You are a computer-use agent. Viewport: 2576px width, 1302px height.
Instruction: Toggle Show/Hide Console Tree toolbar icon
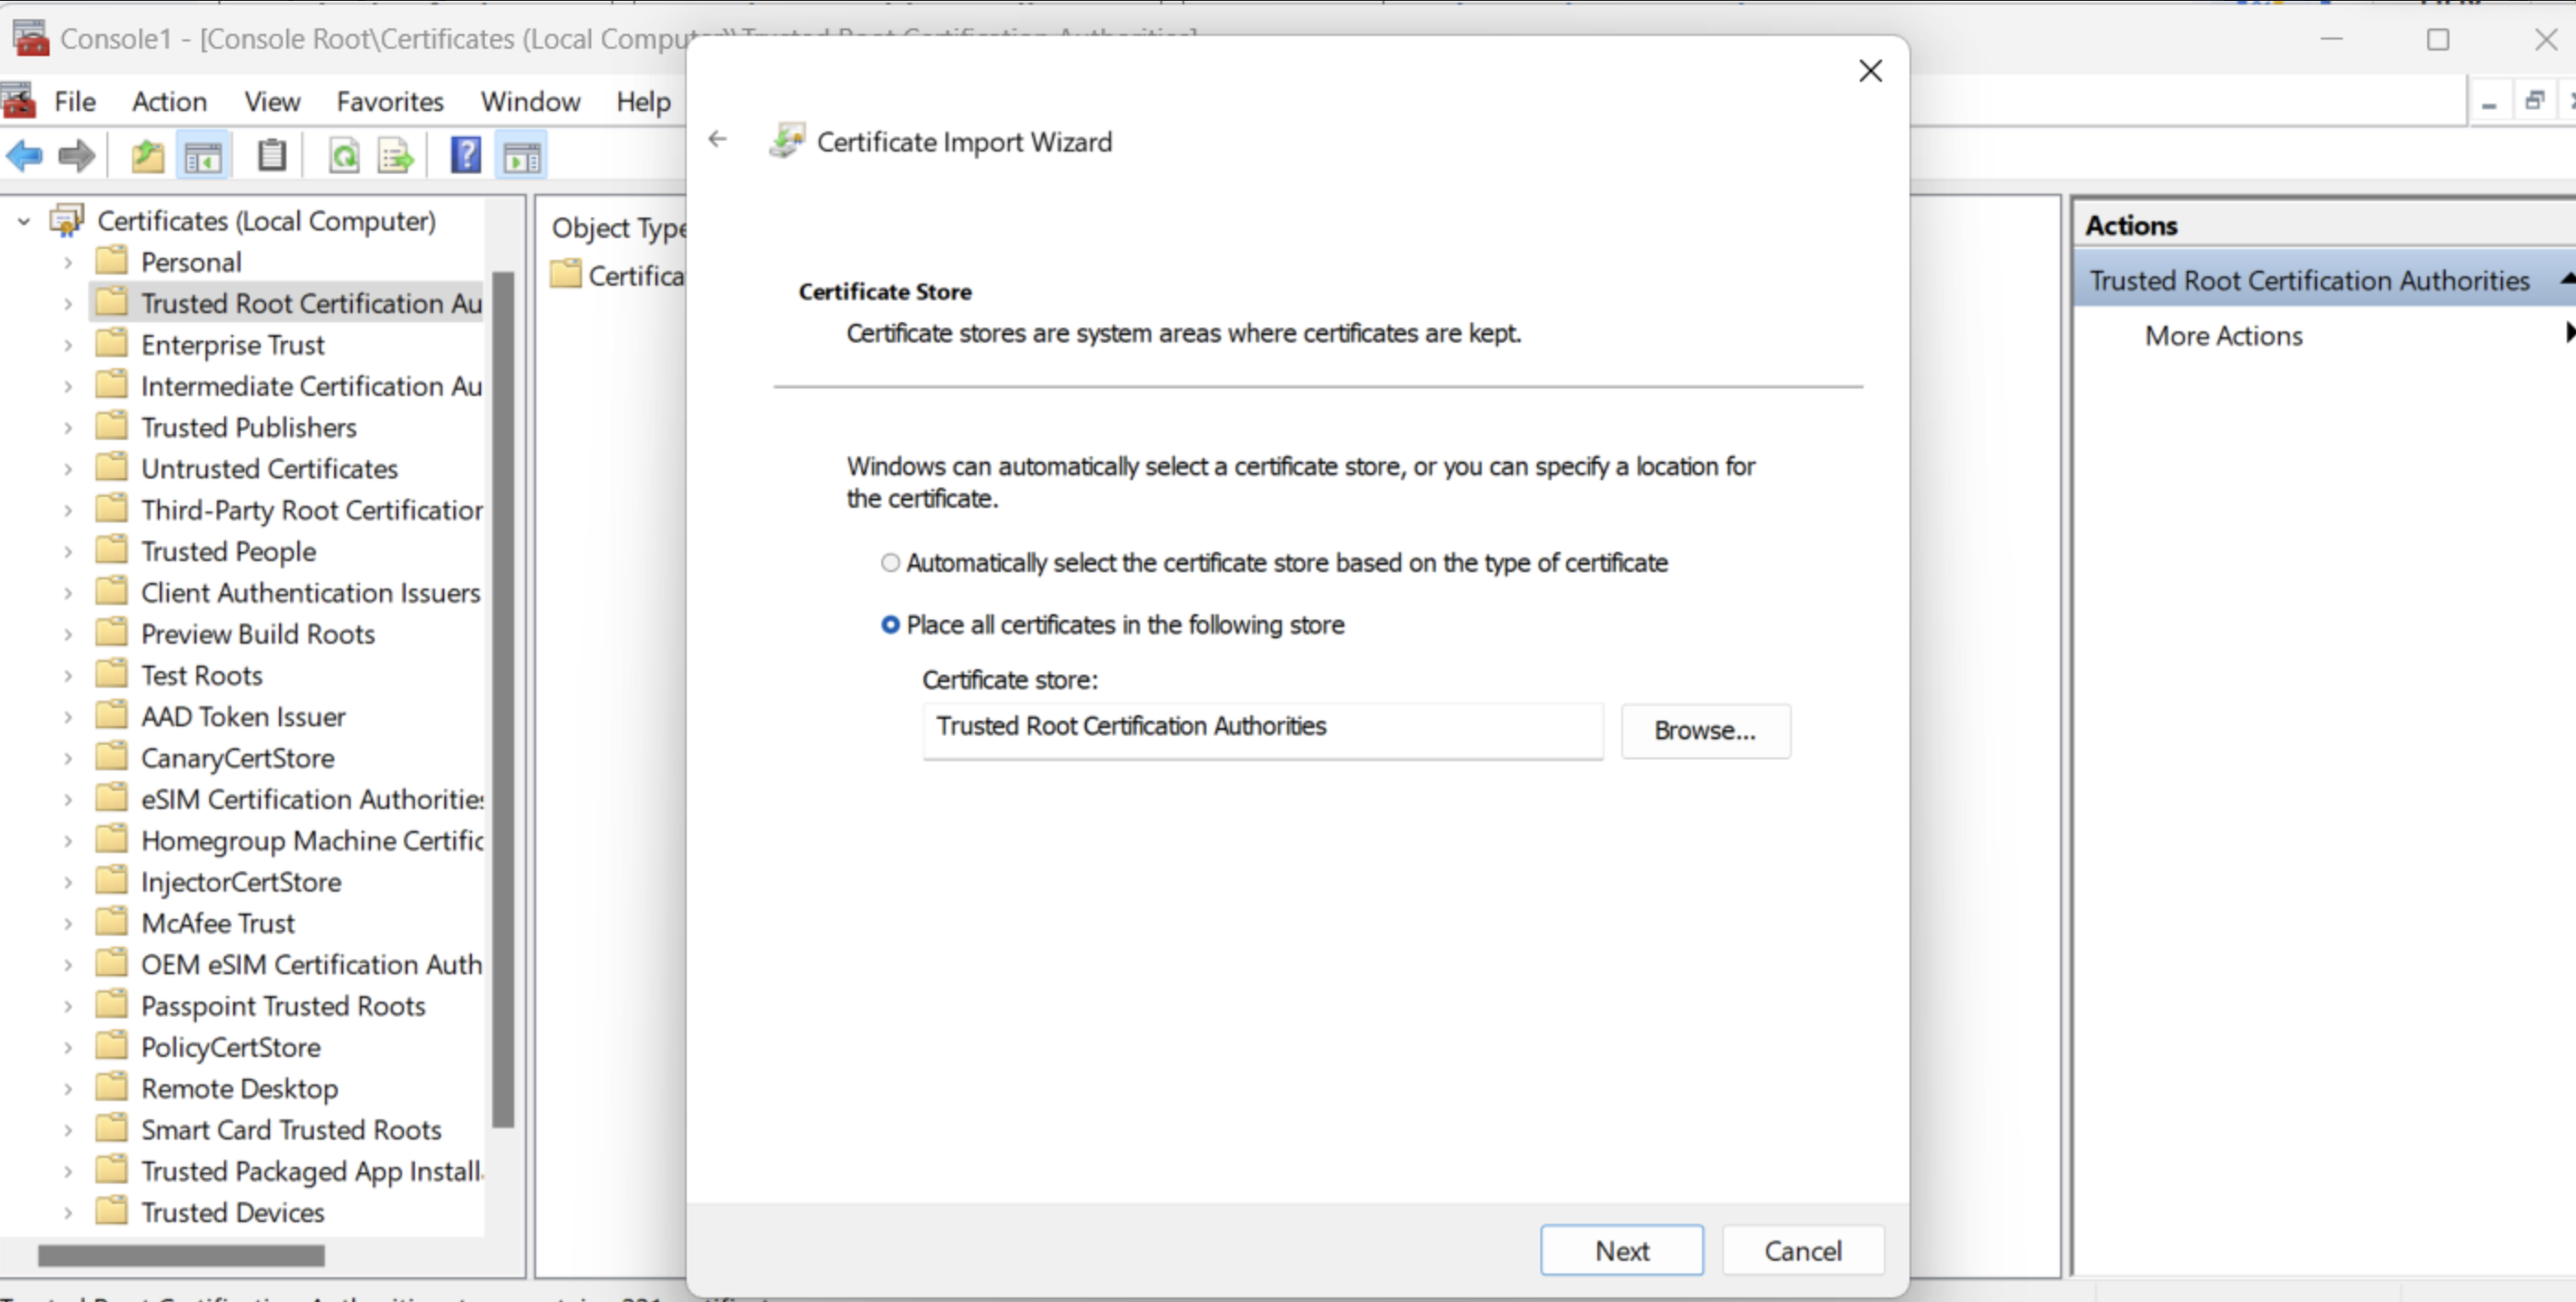coord(203,157)
